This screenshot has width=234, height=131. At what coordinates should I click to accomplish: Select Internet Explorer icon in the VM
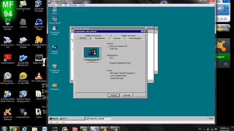click(54, 49)
